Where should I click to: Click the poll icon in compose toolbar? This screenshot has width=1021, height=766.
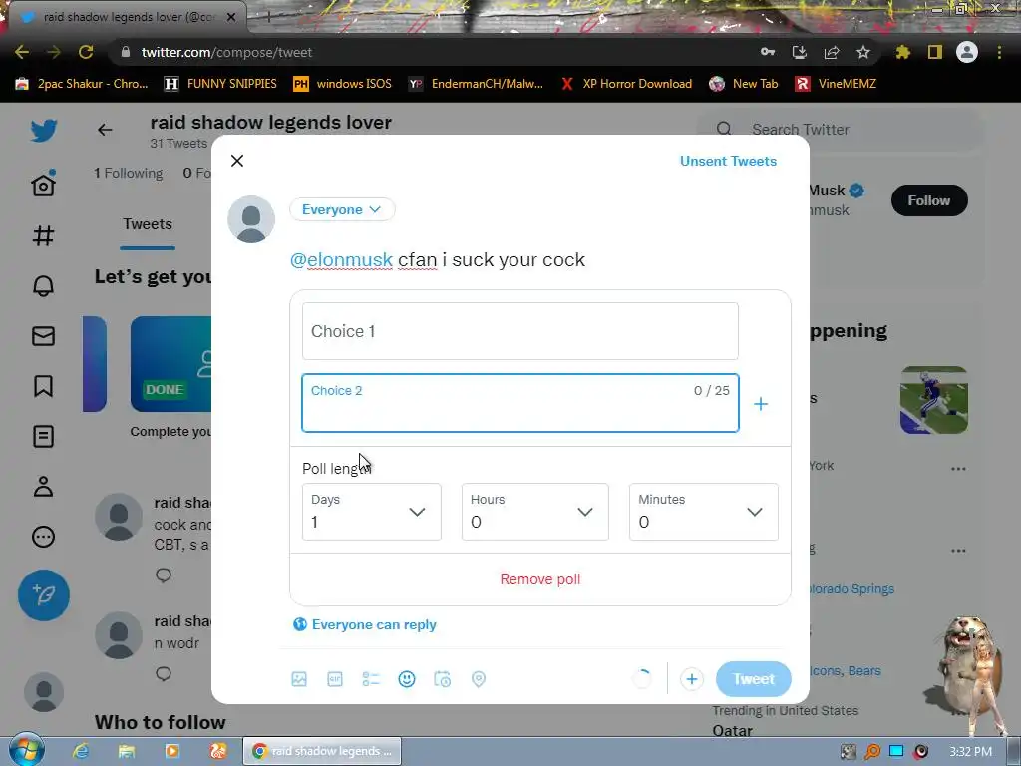click(x=371, y=679)
